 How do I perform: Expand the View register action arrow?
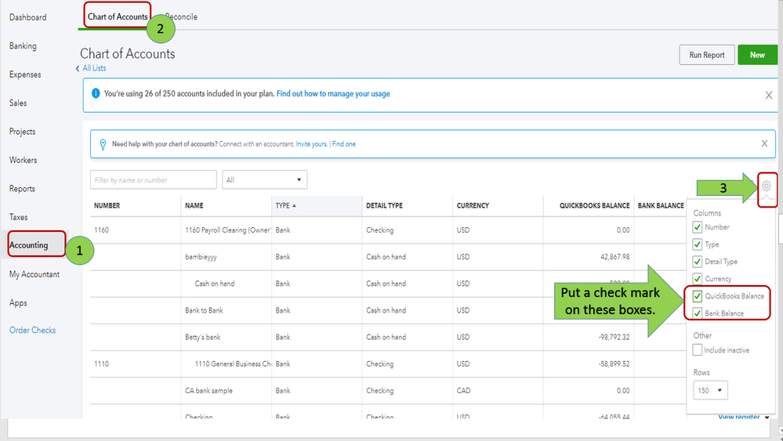pos(767,417)
